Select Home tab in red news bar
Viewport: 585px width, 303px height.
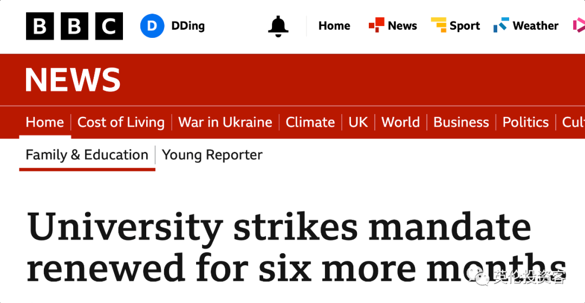(x=45, y=122)
